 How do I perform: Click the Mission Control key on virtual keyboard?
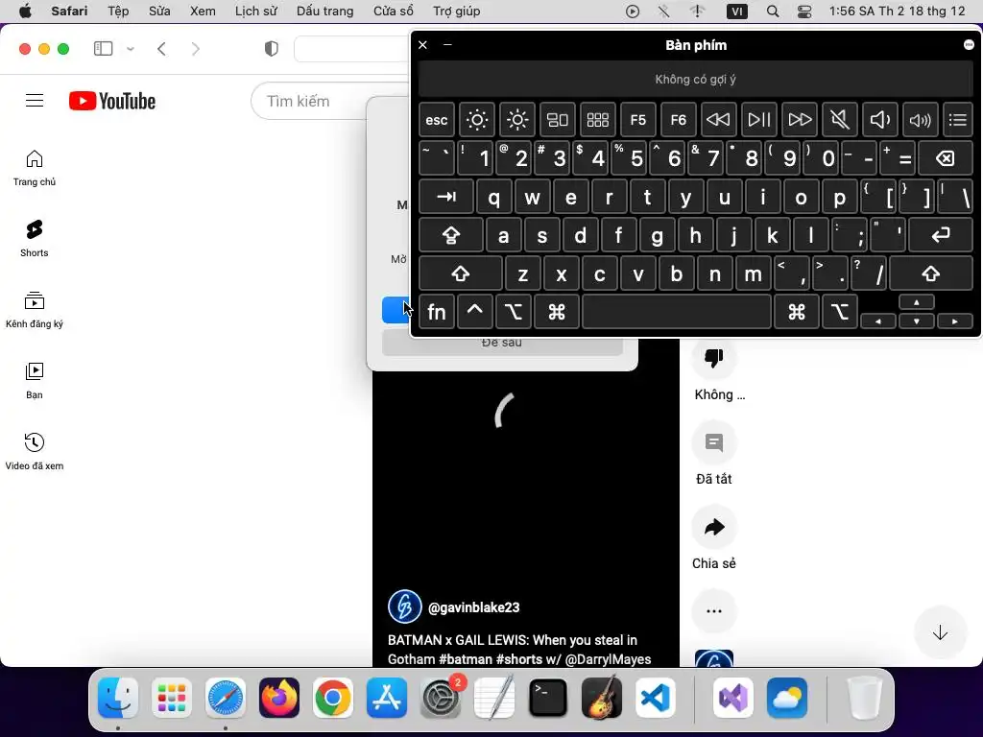(558, 119)
